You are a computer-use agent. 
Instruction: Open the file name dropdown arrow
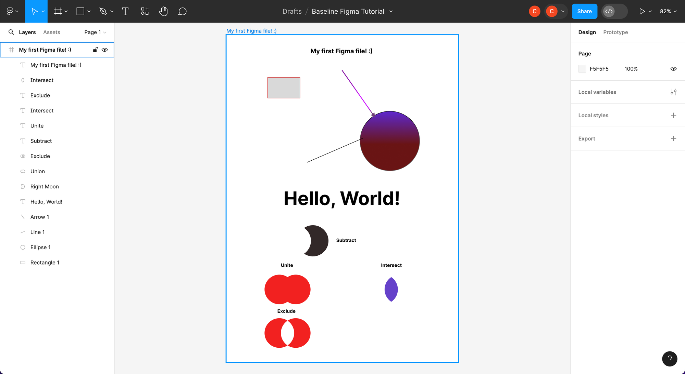tap(391, 11)
